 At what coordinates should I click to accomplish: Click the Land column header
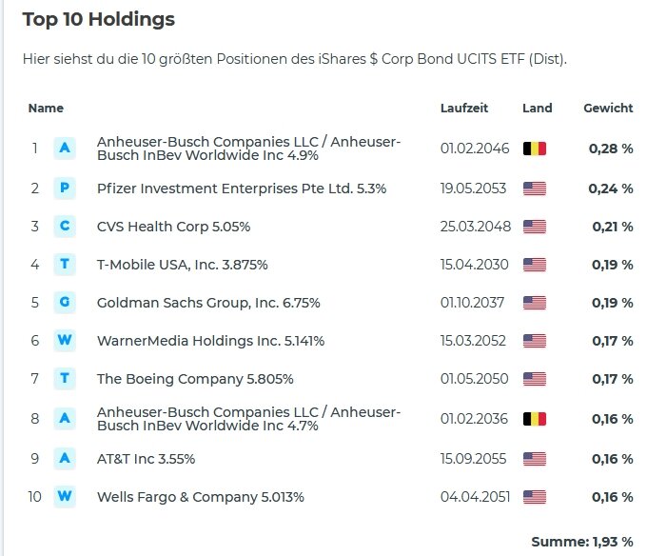click(537, 109)
